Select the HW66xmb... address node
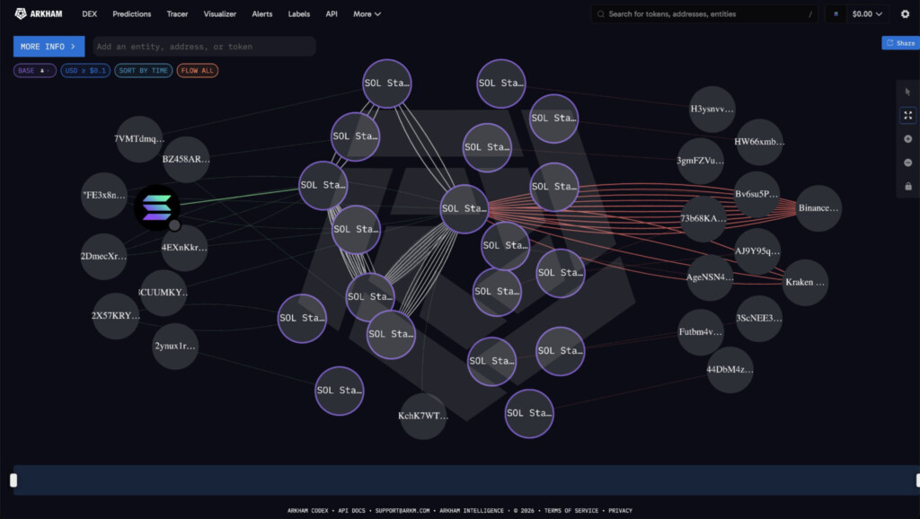The width and height of the screenshot is (920, 519). pos(759,142)
